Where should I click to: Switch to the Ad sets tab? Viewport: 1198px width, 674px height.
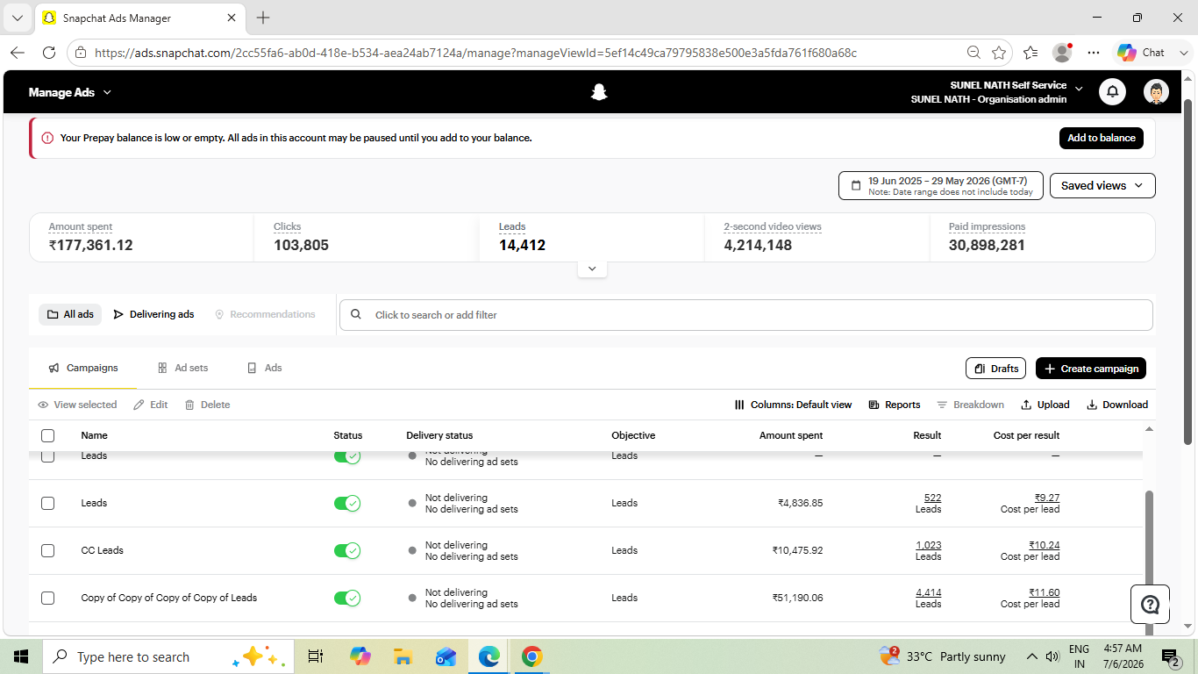tap(182, 368)
